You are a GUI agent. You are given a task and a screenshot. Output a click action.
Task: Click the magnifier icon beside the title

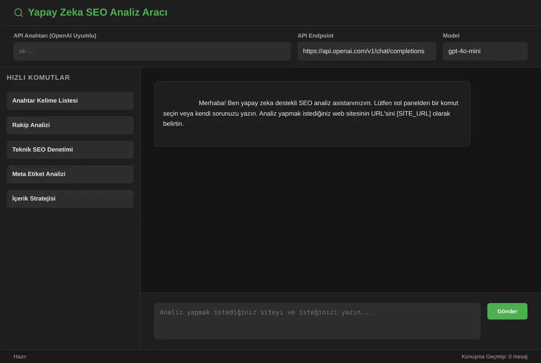click(x=18, y=13)
